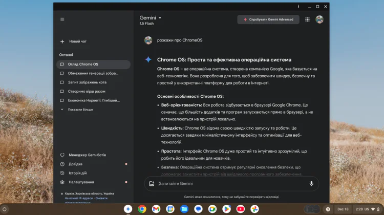The height and width of the screenshot is (215, 384).
Task: Open Google Play Store from shelf
Action: click(226, 209)
